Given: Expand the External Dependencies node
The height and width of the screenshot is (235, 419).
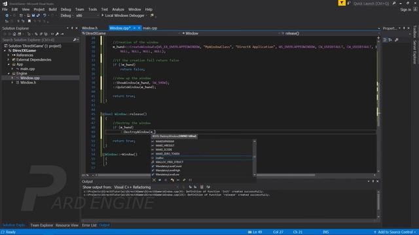Looking at the screenshot, I should (x=9, y=59).
